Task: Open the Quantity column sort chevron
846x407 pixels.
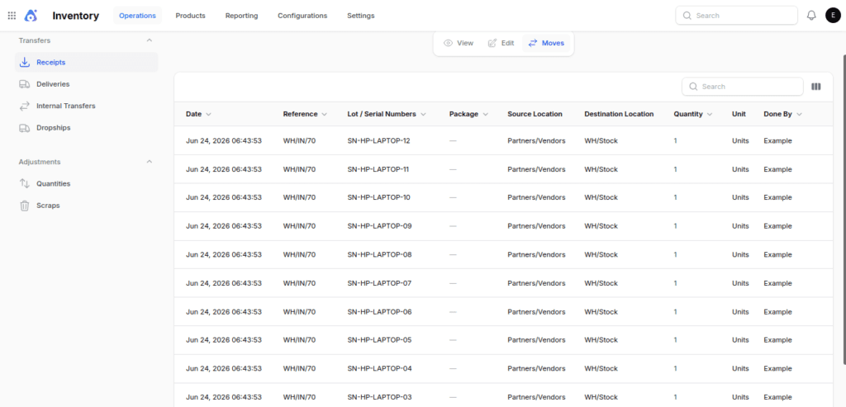Action: click(710, 114)
